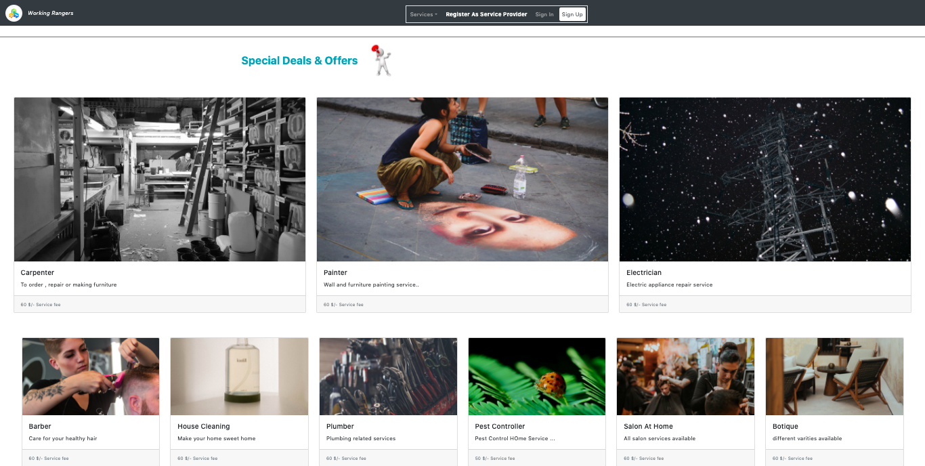The width and height of the screenshot is (925, 466).
Task: Select the Plumber tools photo
Action: (388, 377)
